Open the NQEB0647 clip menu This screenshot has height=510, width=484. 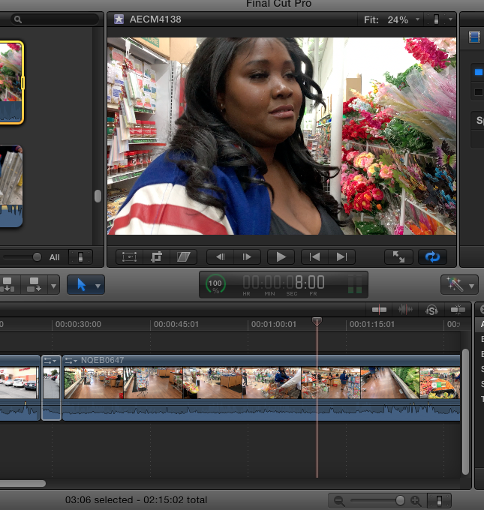click(71, 361)
